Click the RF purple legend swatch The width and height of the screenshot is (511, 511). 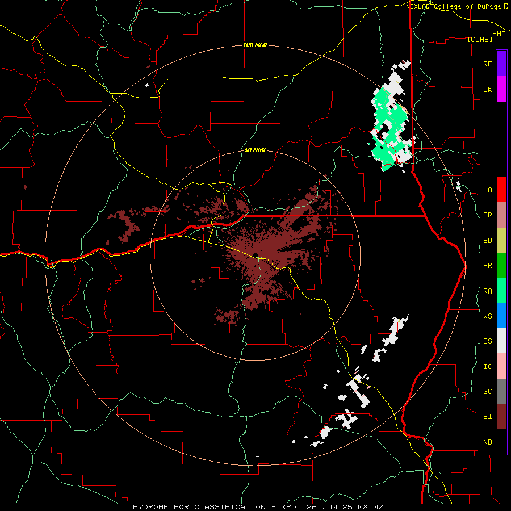pyautogui.click(x=501, y=64)
